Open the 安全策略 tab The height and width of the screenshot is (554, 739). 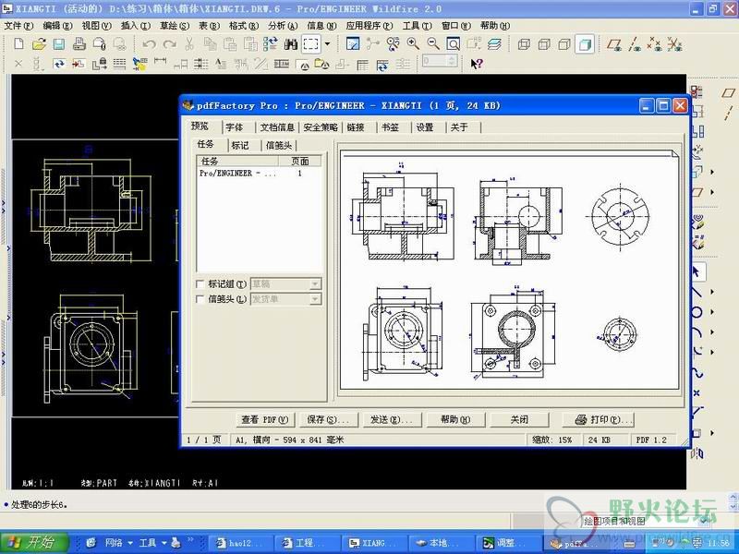click(x=321, y=127)
